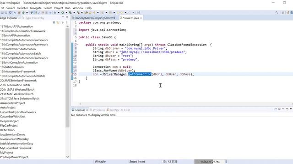Open the Project menu
This screenshot has width=293, height=164.
(x=59, y=8)
